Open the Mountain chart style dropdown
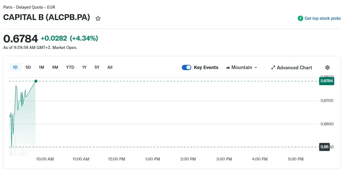Image resolution: width=342 pixels, height=170 pixels. (242, 67)
